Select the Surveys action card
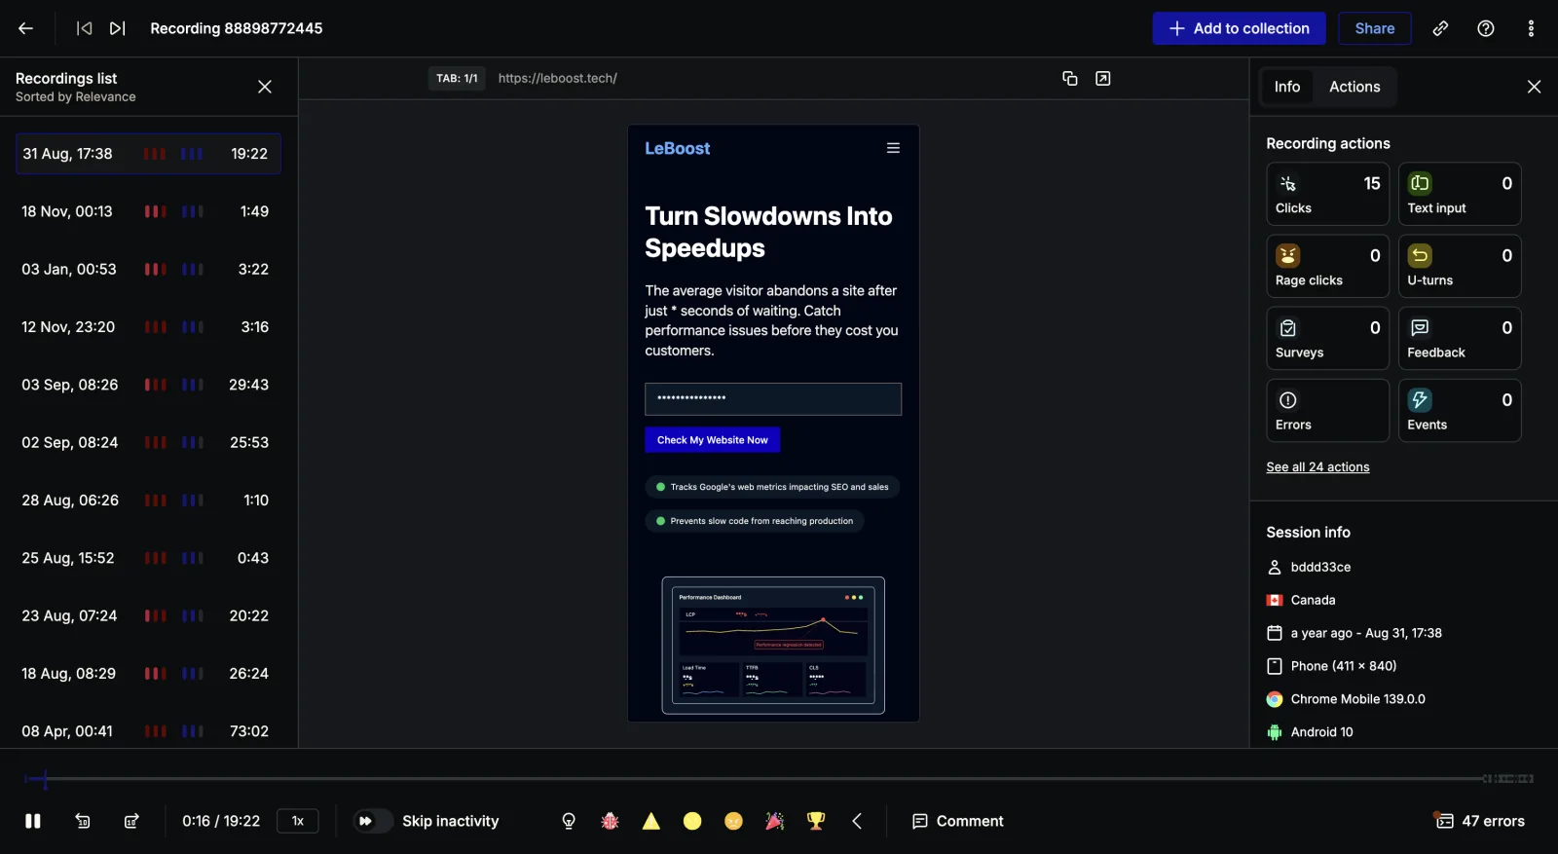The width and height of the screenshot is (1558, 854). 1327,338
